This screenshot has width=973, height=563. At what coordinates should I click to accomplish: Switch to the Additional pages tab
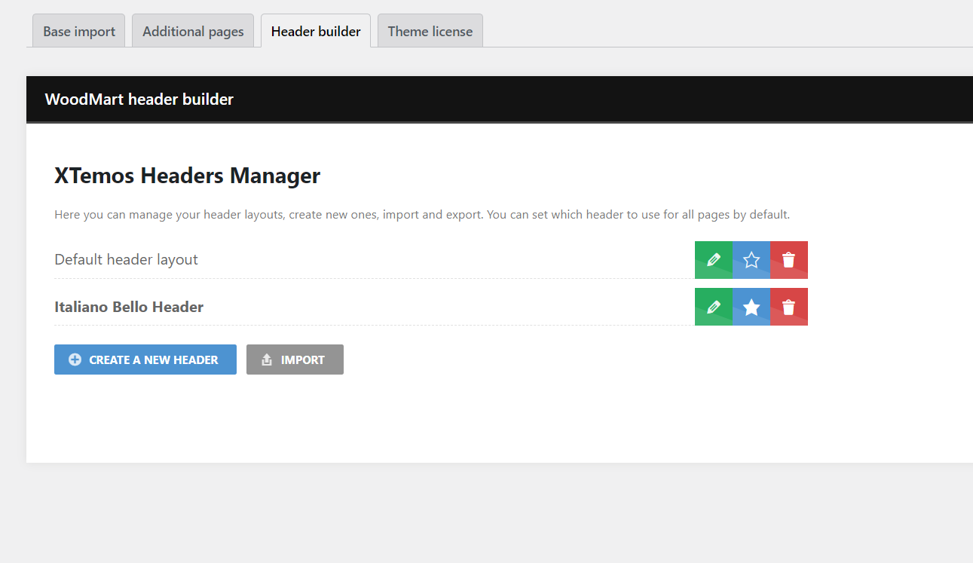pyautogui.click(x=193, y=31)
